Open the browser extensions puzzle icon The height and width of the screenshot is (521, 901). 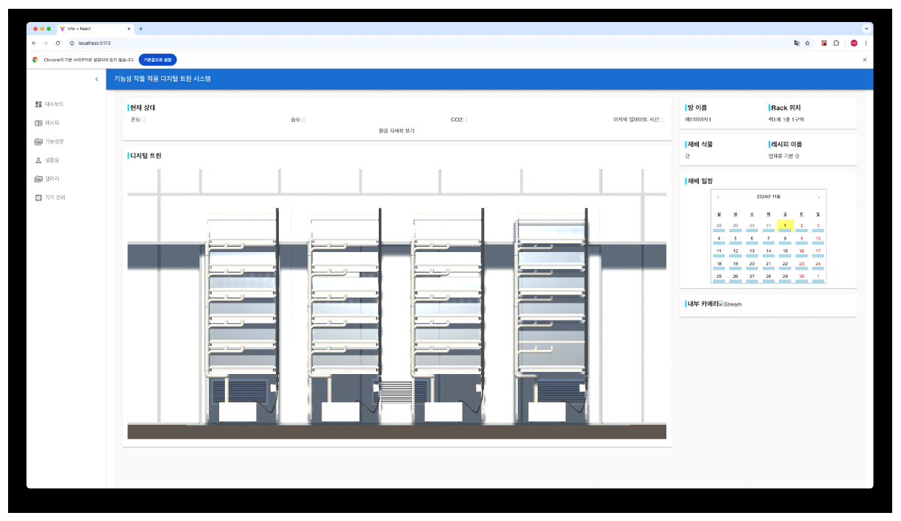[836, 43]
